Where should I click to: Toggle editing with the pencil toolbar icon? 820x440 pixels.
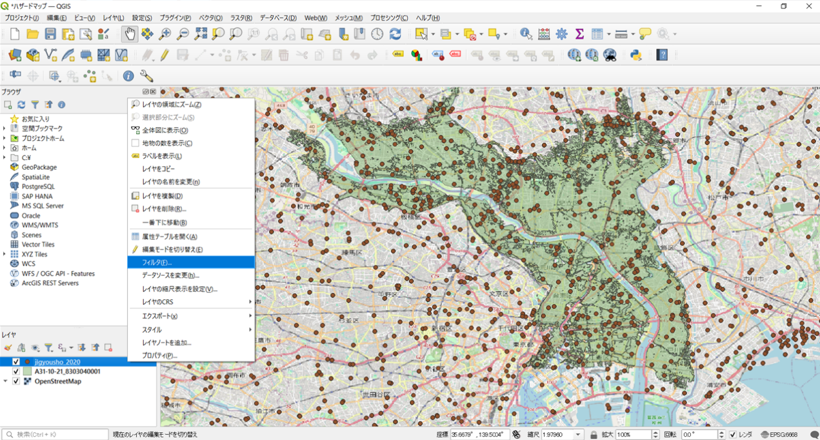(165, 55)
